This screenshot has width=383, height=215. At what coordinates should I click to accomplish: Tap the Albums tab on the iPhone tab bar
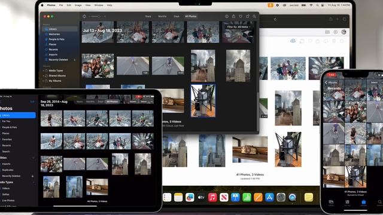pyautogui.click(x=363, y=203)
